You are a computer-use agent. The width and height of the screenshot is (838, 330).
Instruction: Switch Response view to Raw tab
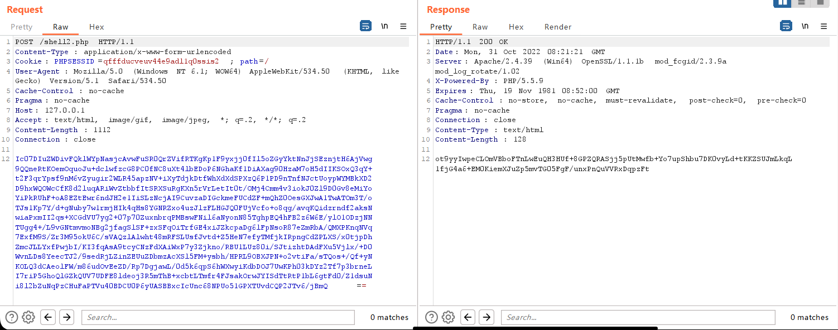(480, 27)
